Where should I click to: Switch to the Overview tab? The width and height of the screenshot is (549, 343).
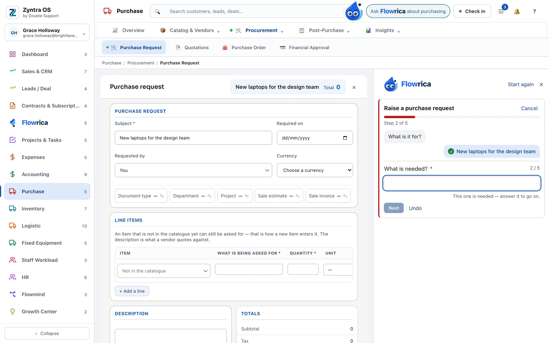[128, 30]
